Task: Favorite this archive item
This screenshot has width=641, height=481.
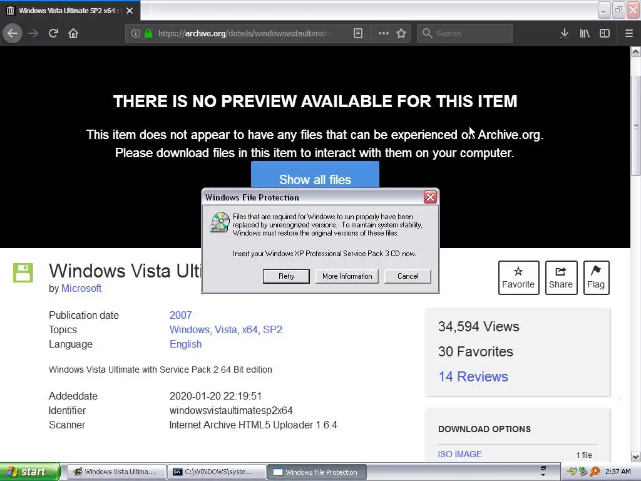Action: 518,277
